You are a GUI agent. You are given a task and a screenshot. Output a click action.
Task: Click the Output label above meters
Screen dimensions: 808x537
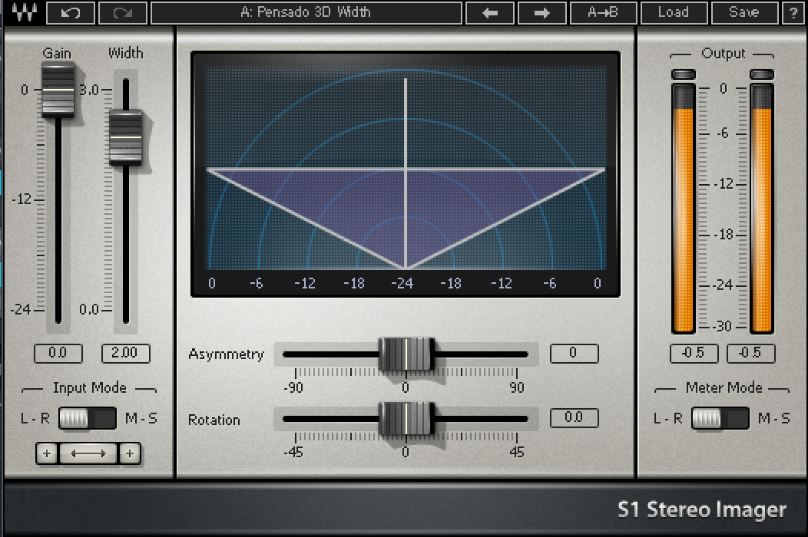tap(723, 54)
